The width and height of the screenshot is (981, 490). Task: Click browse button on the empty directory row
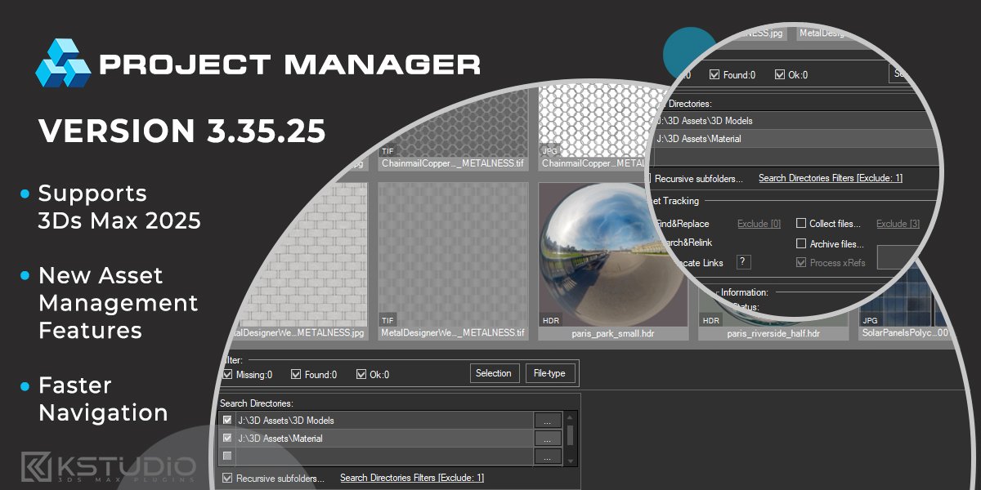click(548, 456)
